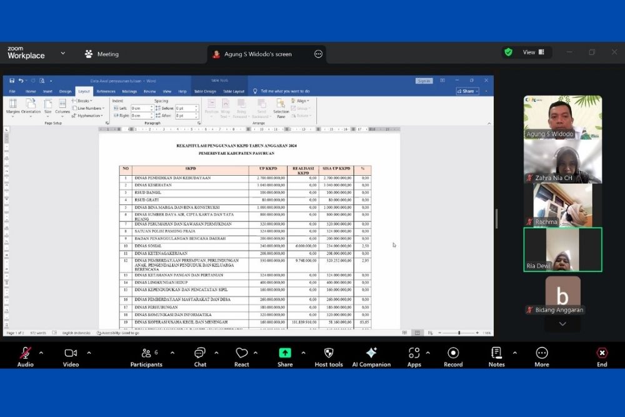
Task: Expand audio options arrow next to Audio
Action: [41, 353]
